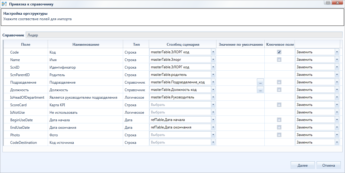Click the Родитель name cell

click(x=86, y=75)
